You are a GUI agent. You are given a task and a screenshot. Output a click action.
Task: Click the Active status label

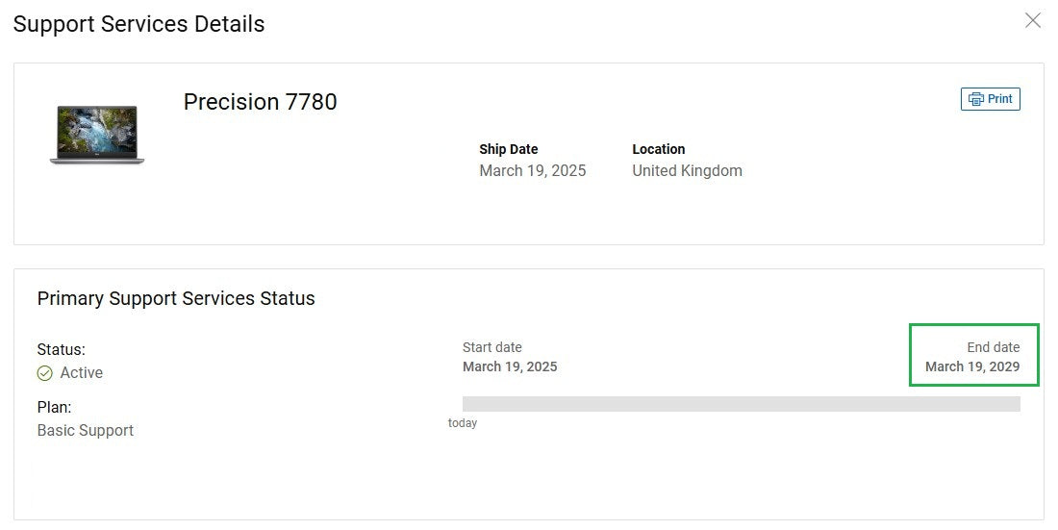pyautogui.click(x=82, y=373)
